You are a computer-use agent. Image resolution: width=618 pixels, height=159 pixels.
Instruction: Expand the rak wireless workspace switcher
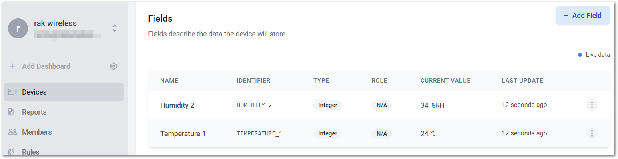114,28
